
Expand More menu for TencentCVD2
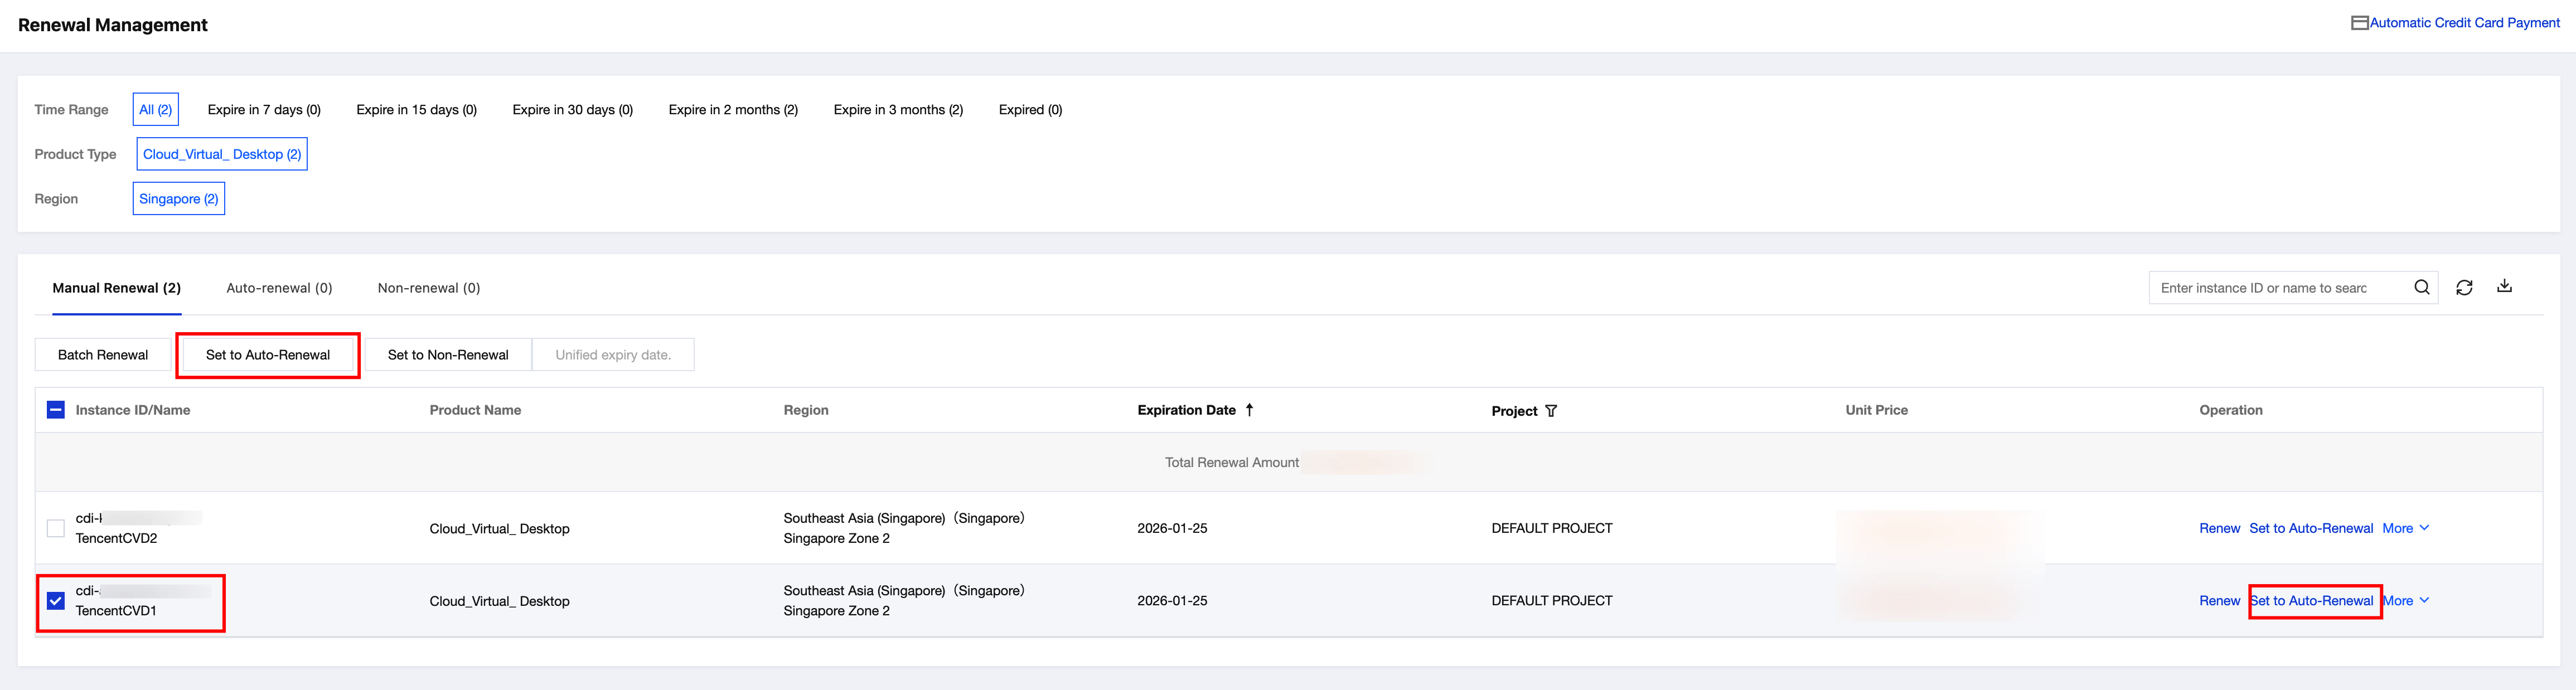tap(2405, 528)
